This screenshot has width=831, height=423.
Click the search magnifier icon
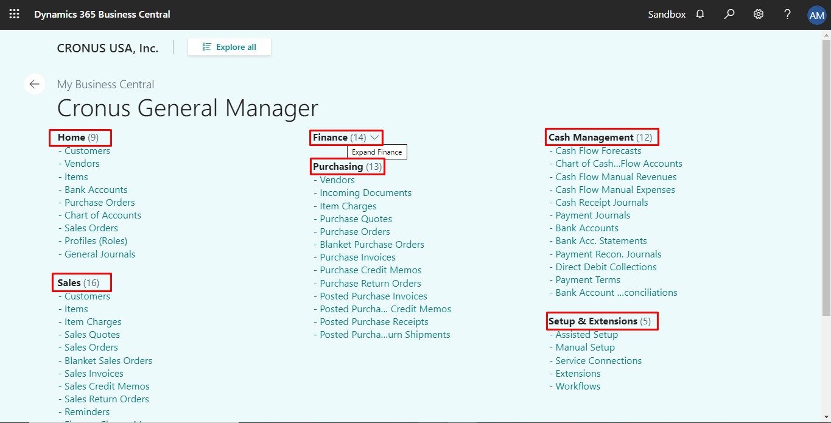(x=729, y=14)
